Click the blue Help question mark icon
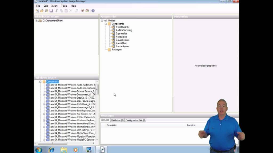273x153 pixels. coord(93,11)
